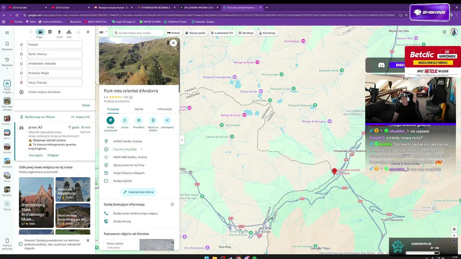Open Najnowsze recent places

(7, 63)
